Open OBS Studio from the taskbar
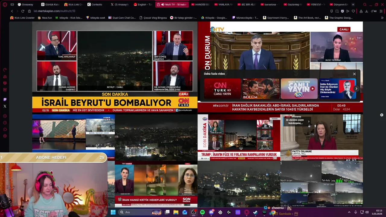386x217 pixels. tap(194, 212)
